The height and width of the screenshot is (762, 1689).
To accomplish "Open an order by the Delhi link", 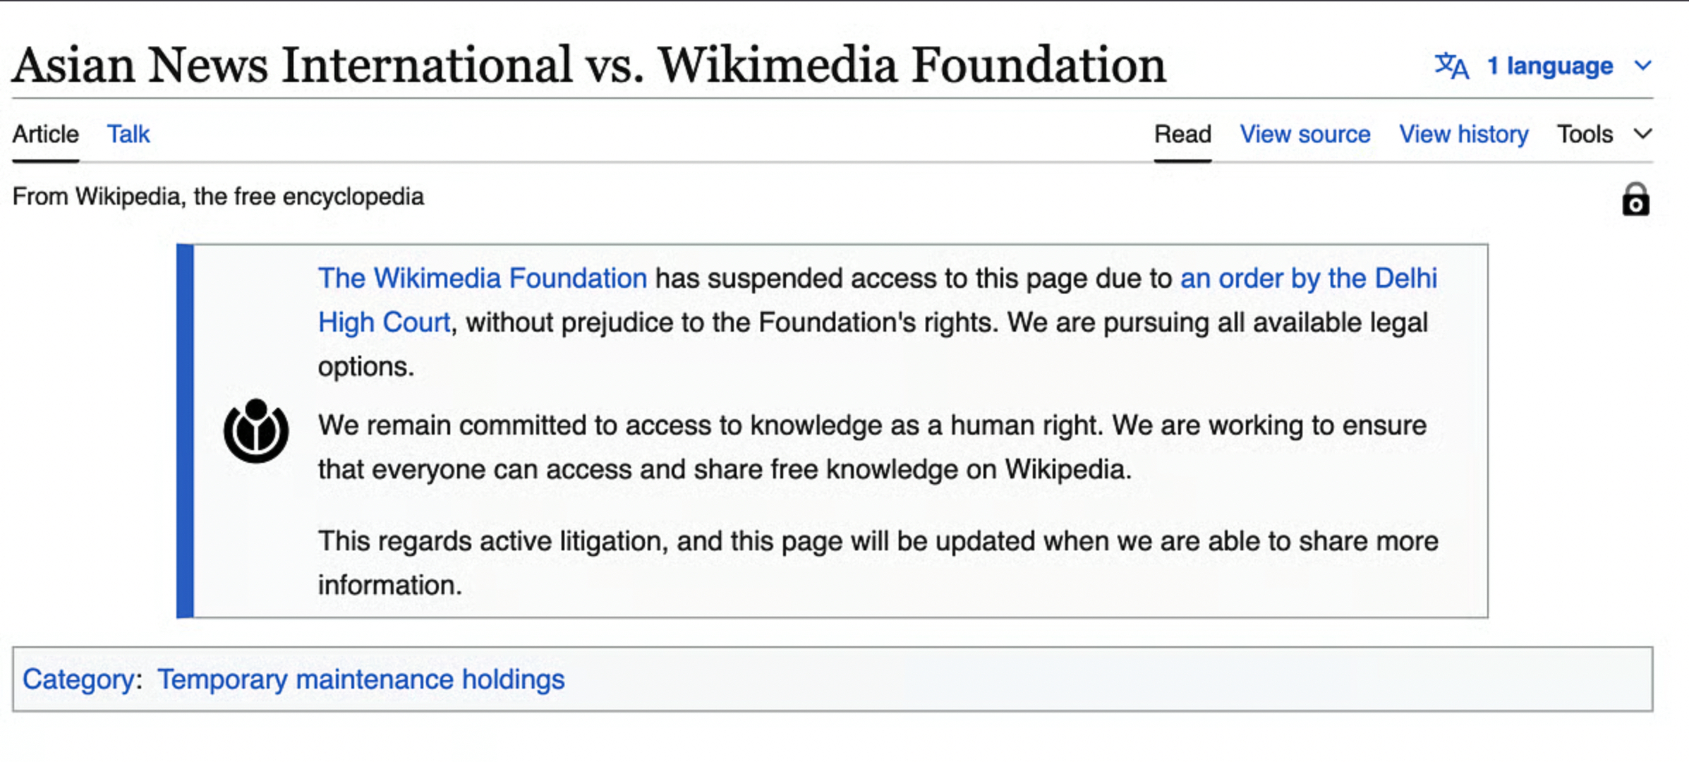I will click(1309, 279).
